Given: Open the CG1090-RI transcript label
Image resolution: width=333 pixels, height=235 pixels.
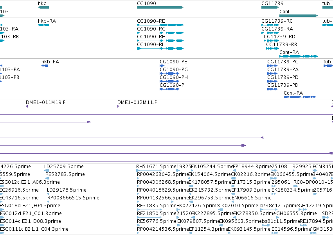Looking at the screenshot, I should click(150, 44).
